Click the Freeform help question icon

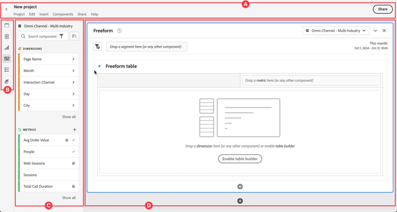coord(119,31)
